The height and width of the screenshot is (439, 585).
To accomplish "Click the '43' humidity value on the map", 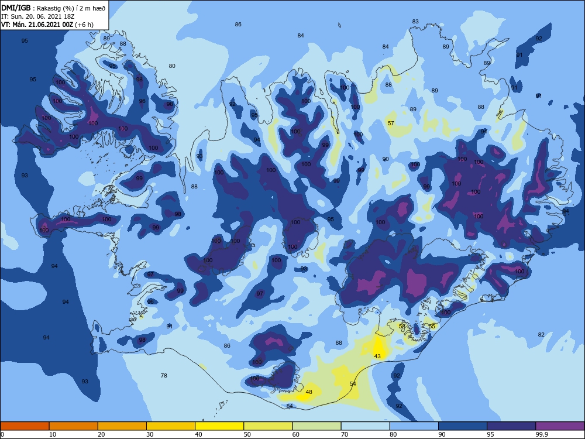I will pos(377,356).
